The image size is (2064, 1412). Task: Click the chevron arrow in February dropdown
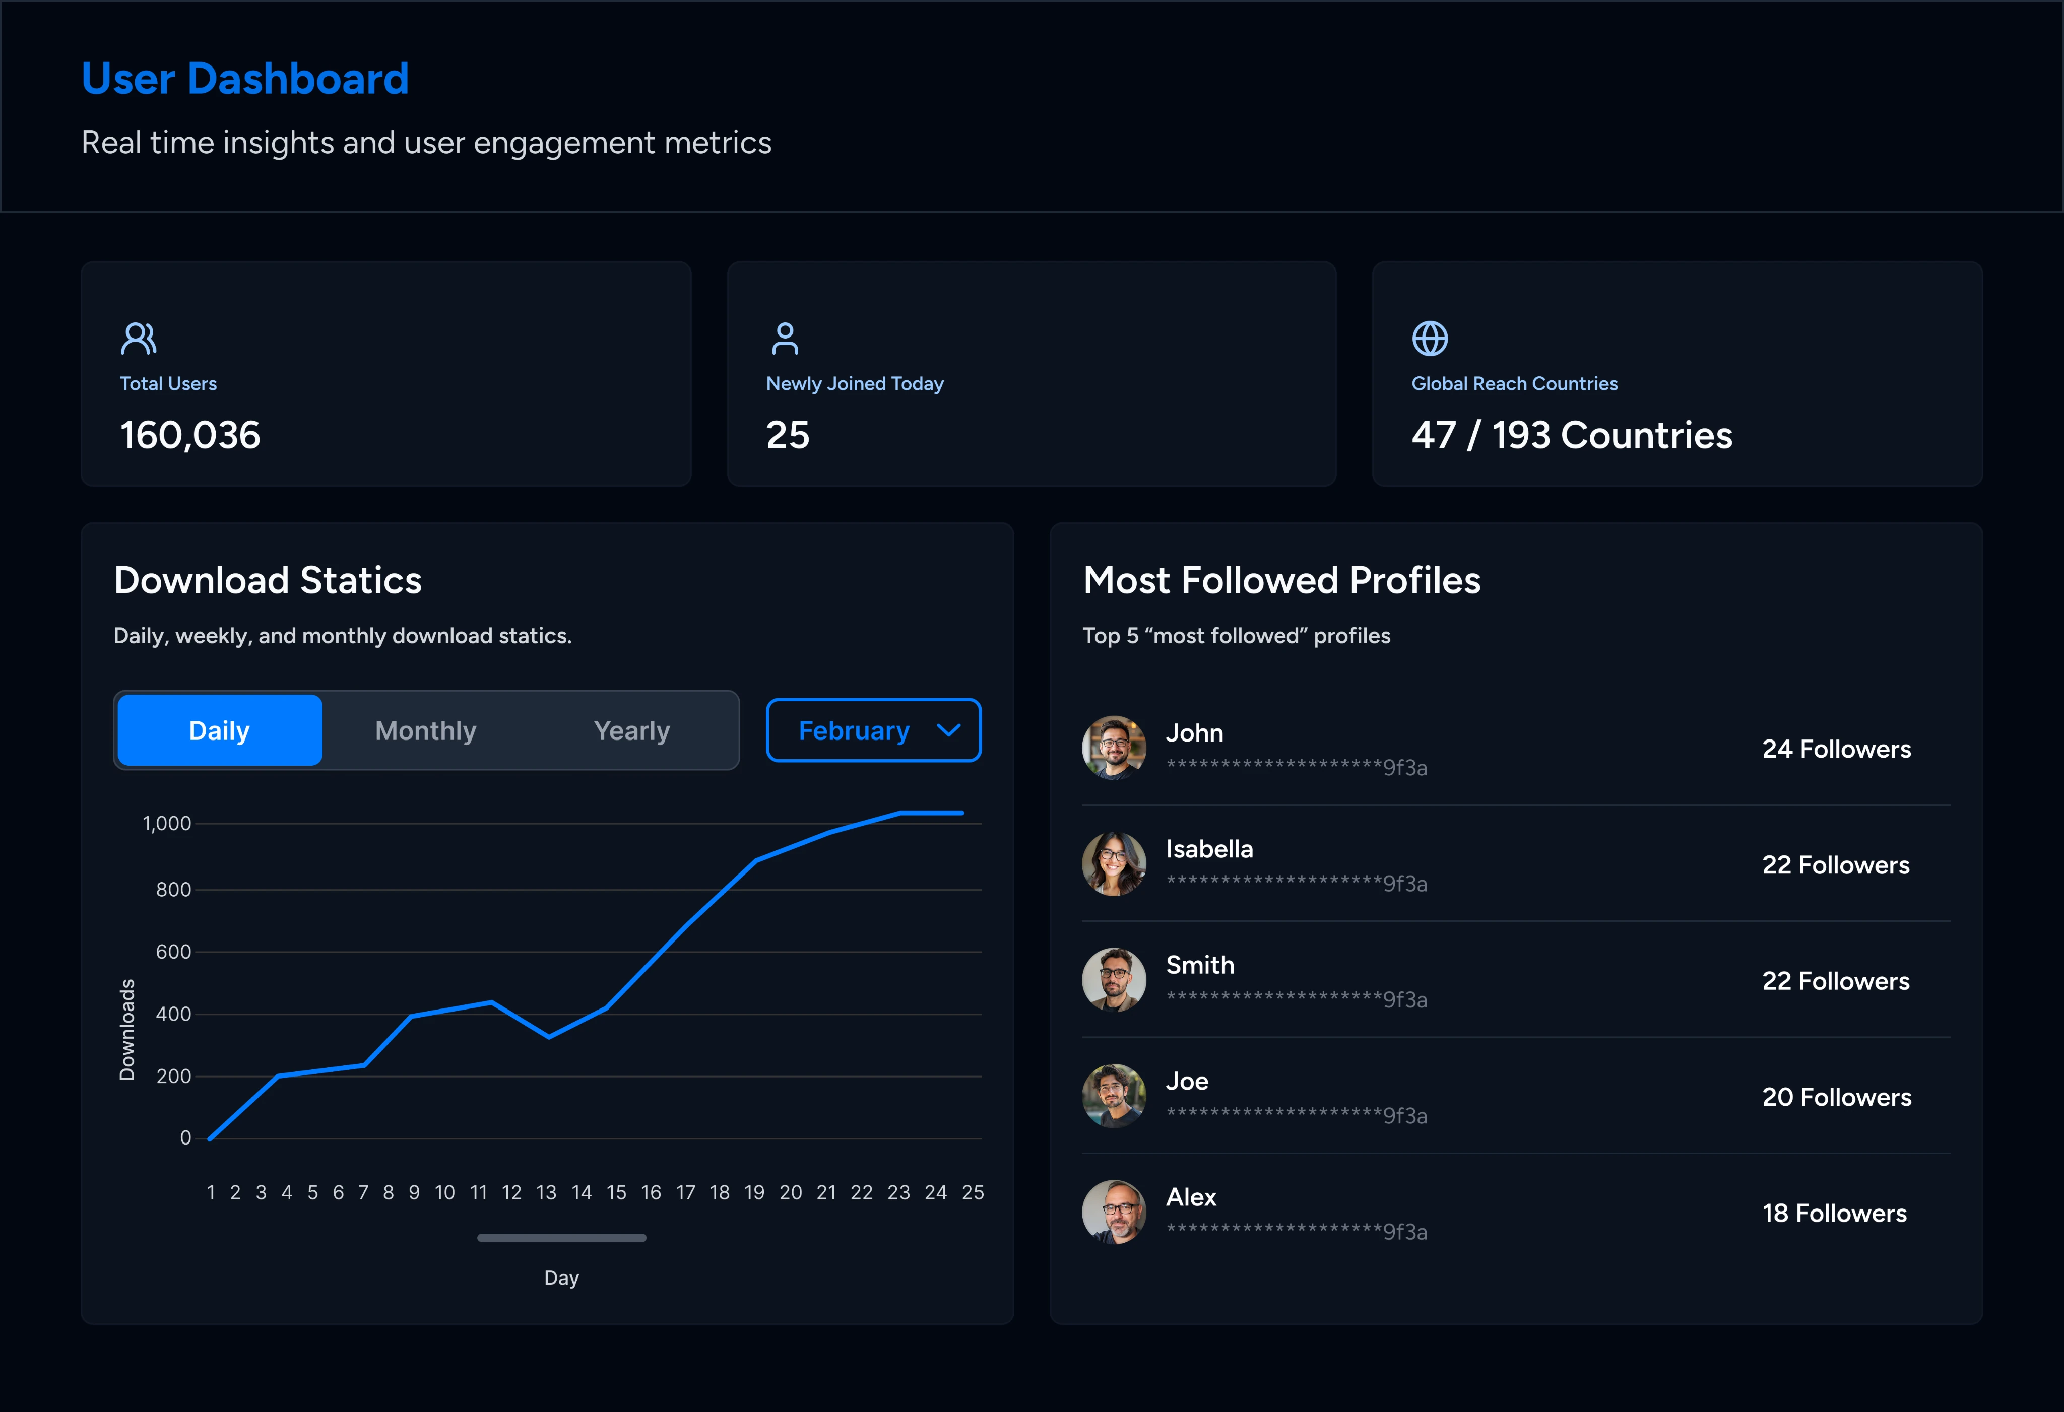point(948,730)
